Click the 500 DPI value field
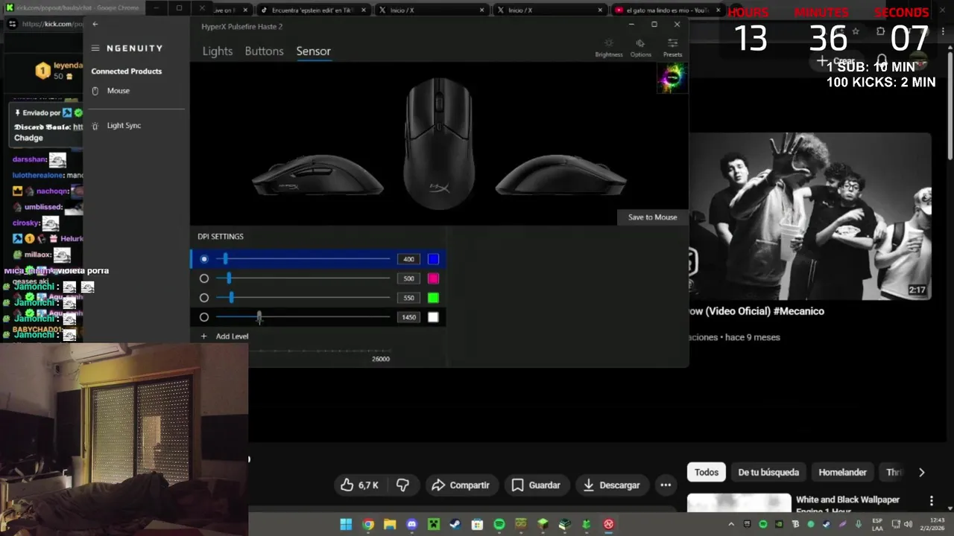Screen dimensions: 954x536 pyautogui.click(x=408, y=278)
